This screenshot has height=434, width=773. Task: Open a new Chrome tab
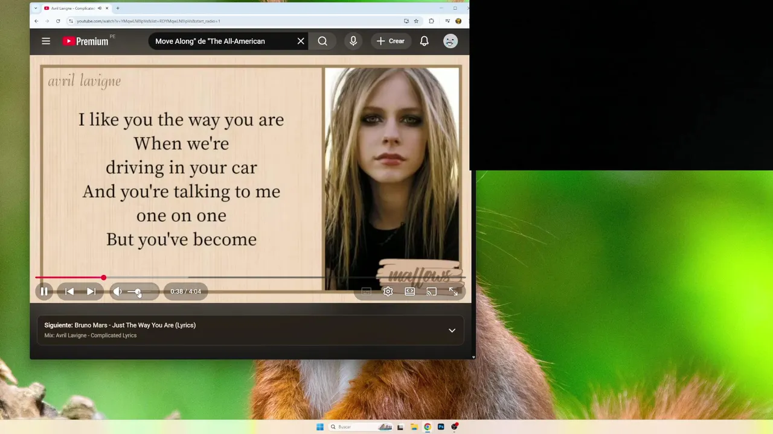tap(118, 8)
